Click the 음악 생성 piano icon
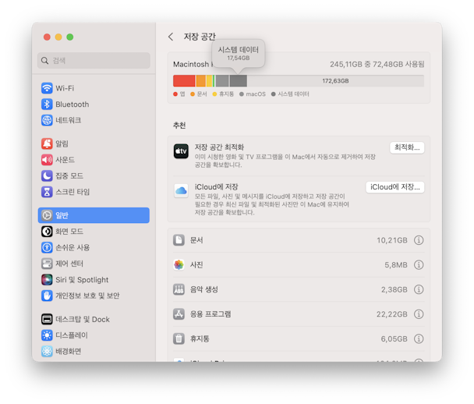The image size is (474, 404). click(179, 289)
